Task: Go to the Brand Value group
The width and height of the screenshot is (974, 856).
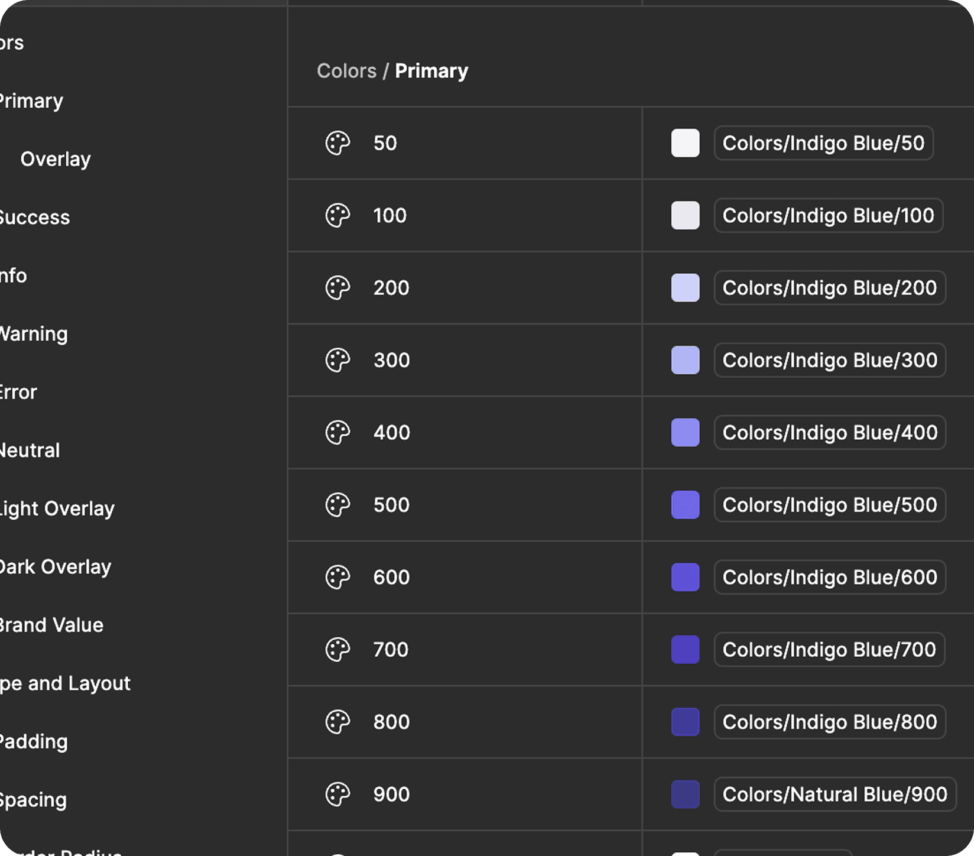Action: pyautogui.click(x=51, y=625)
